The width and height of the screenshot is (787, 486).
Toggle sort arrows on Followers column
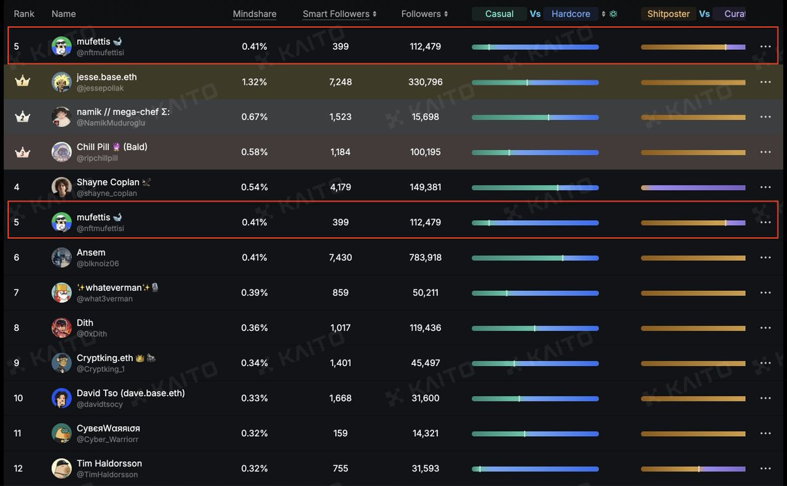(446, 14)
